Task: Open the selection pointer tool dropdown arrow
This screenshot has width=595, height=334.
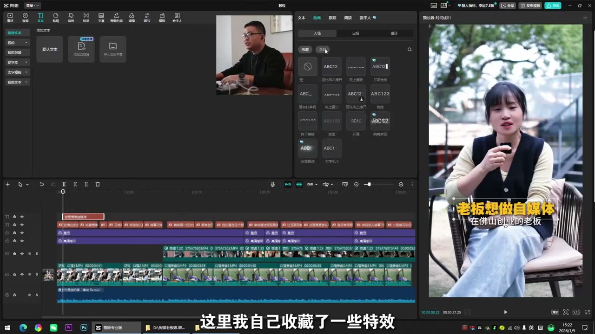Action: [27, 185]
